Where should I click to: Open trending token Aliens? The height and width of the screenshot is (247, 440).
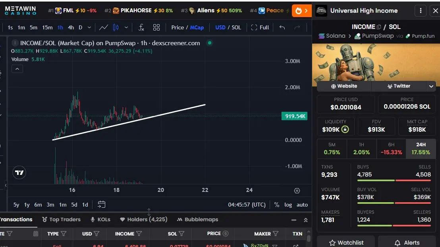coord(211,11)
